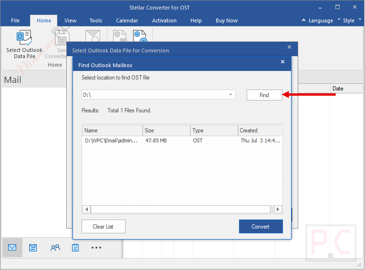Select the D:\WPC\Email\admin... file row
The height and width of the screenshot is (270, 365).
click(182, 140)
